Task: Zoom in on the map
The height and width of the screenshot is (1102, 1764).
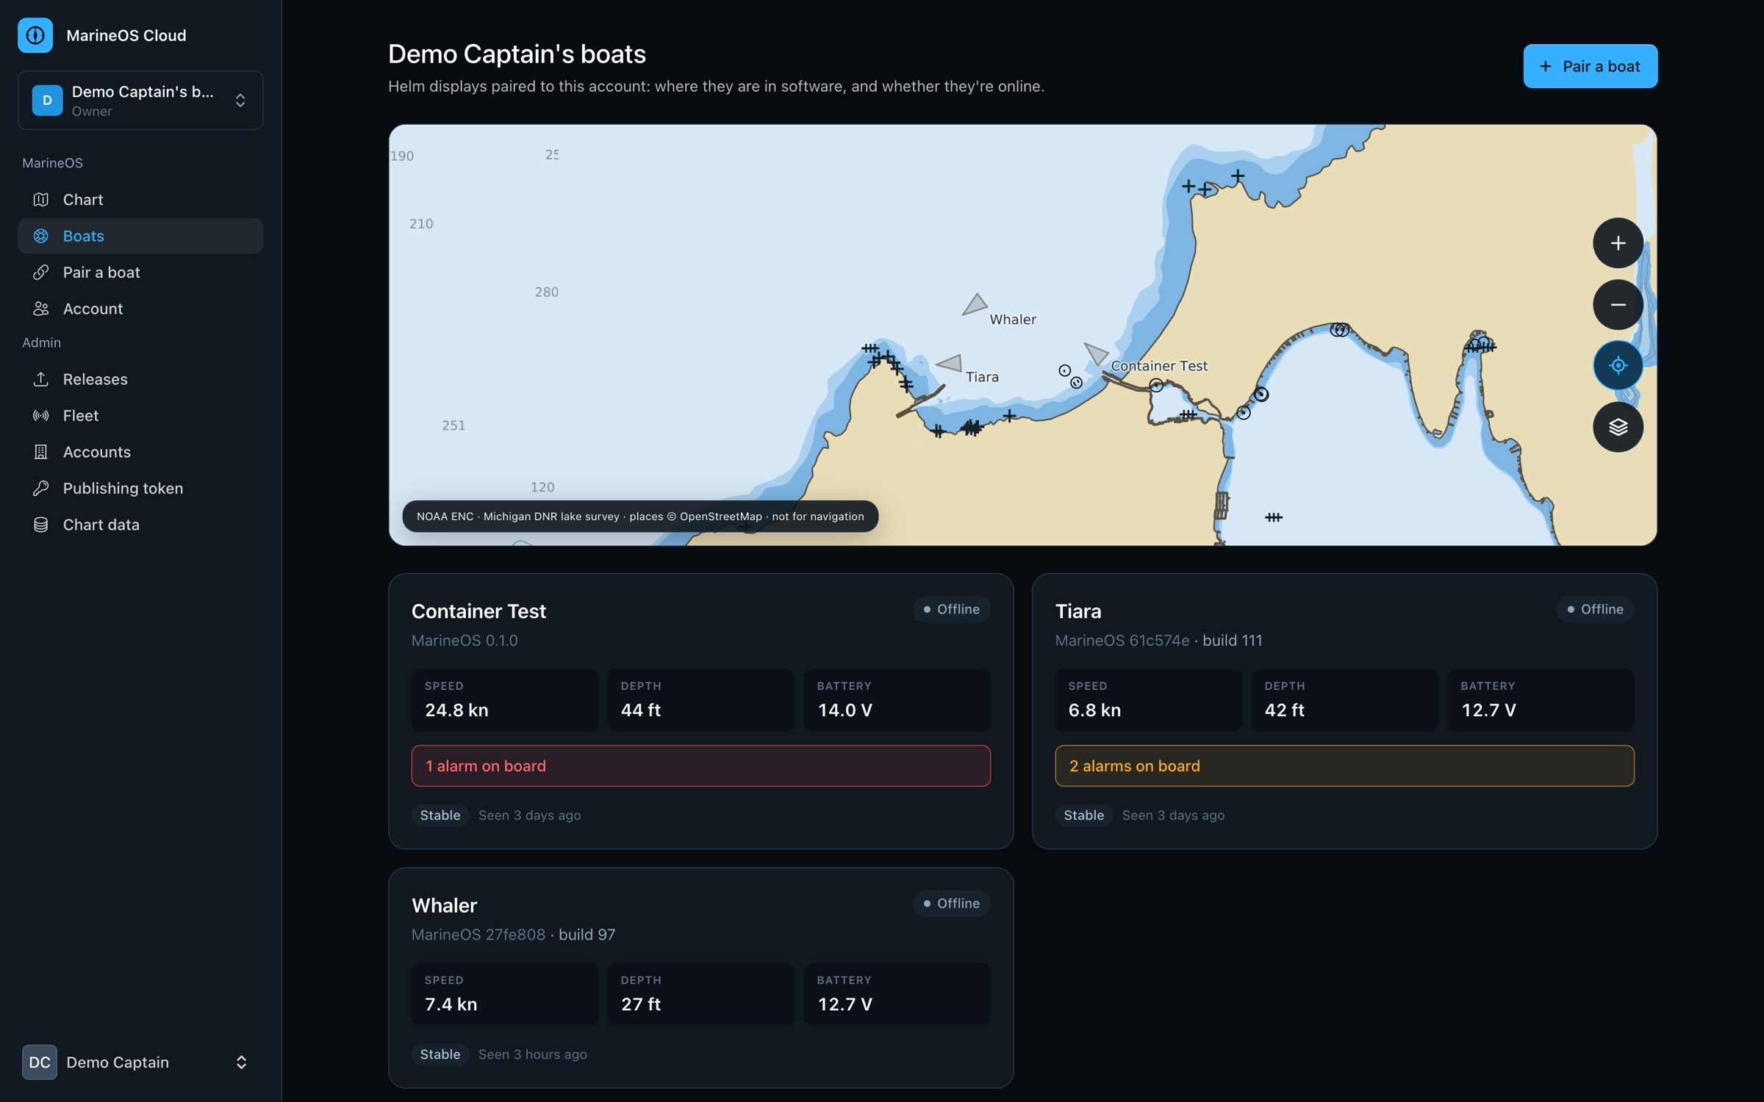Action: (x=1618, y=243)
